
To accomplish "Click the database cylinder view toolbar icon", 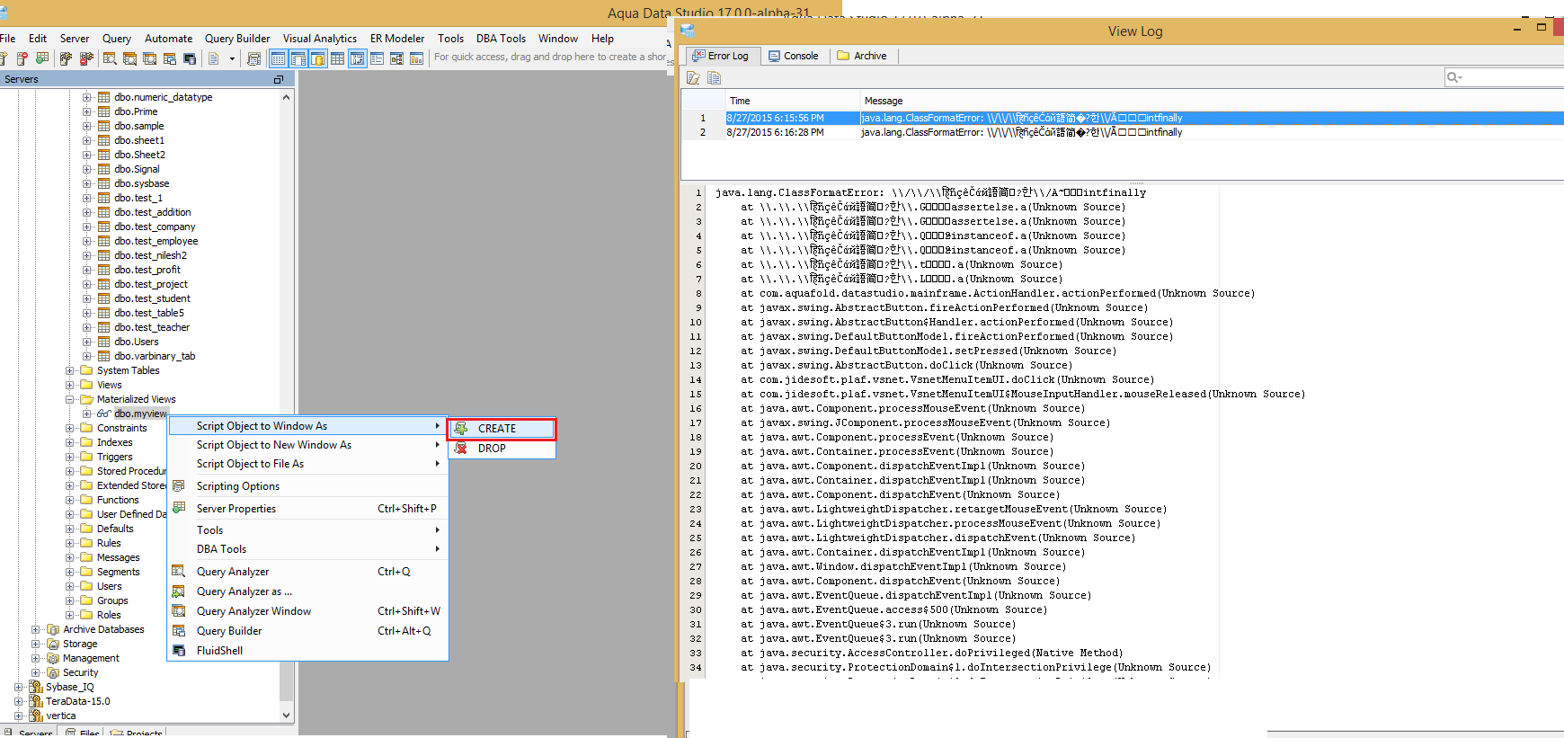I will [317, 58].
